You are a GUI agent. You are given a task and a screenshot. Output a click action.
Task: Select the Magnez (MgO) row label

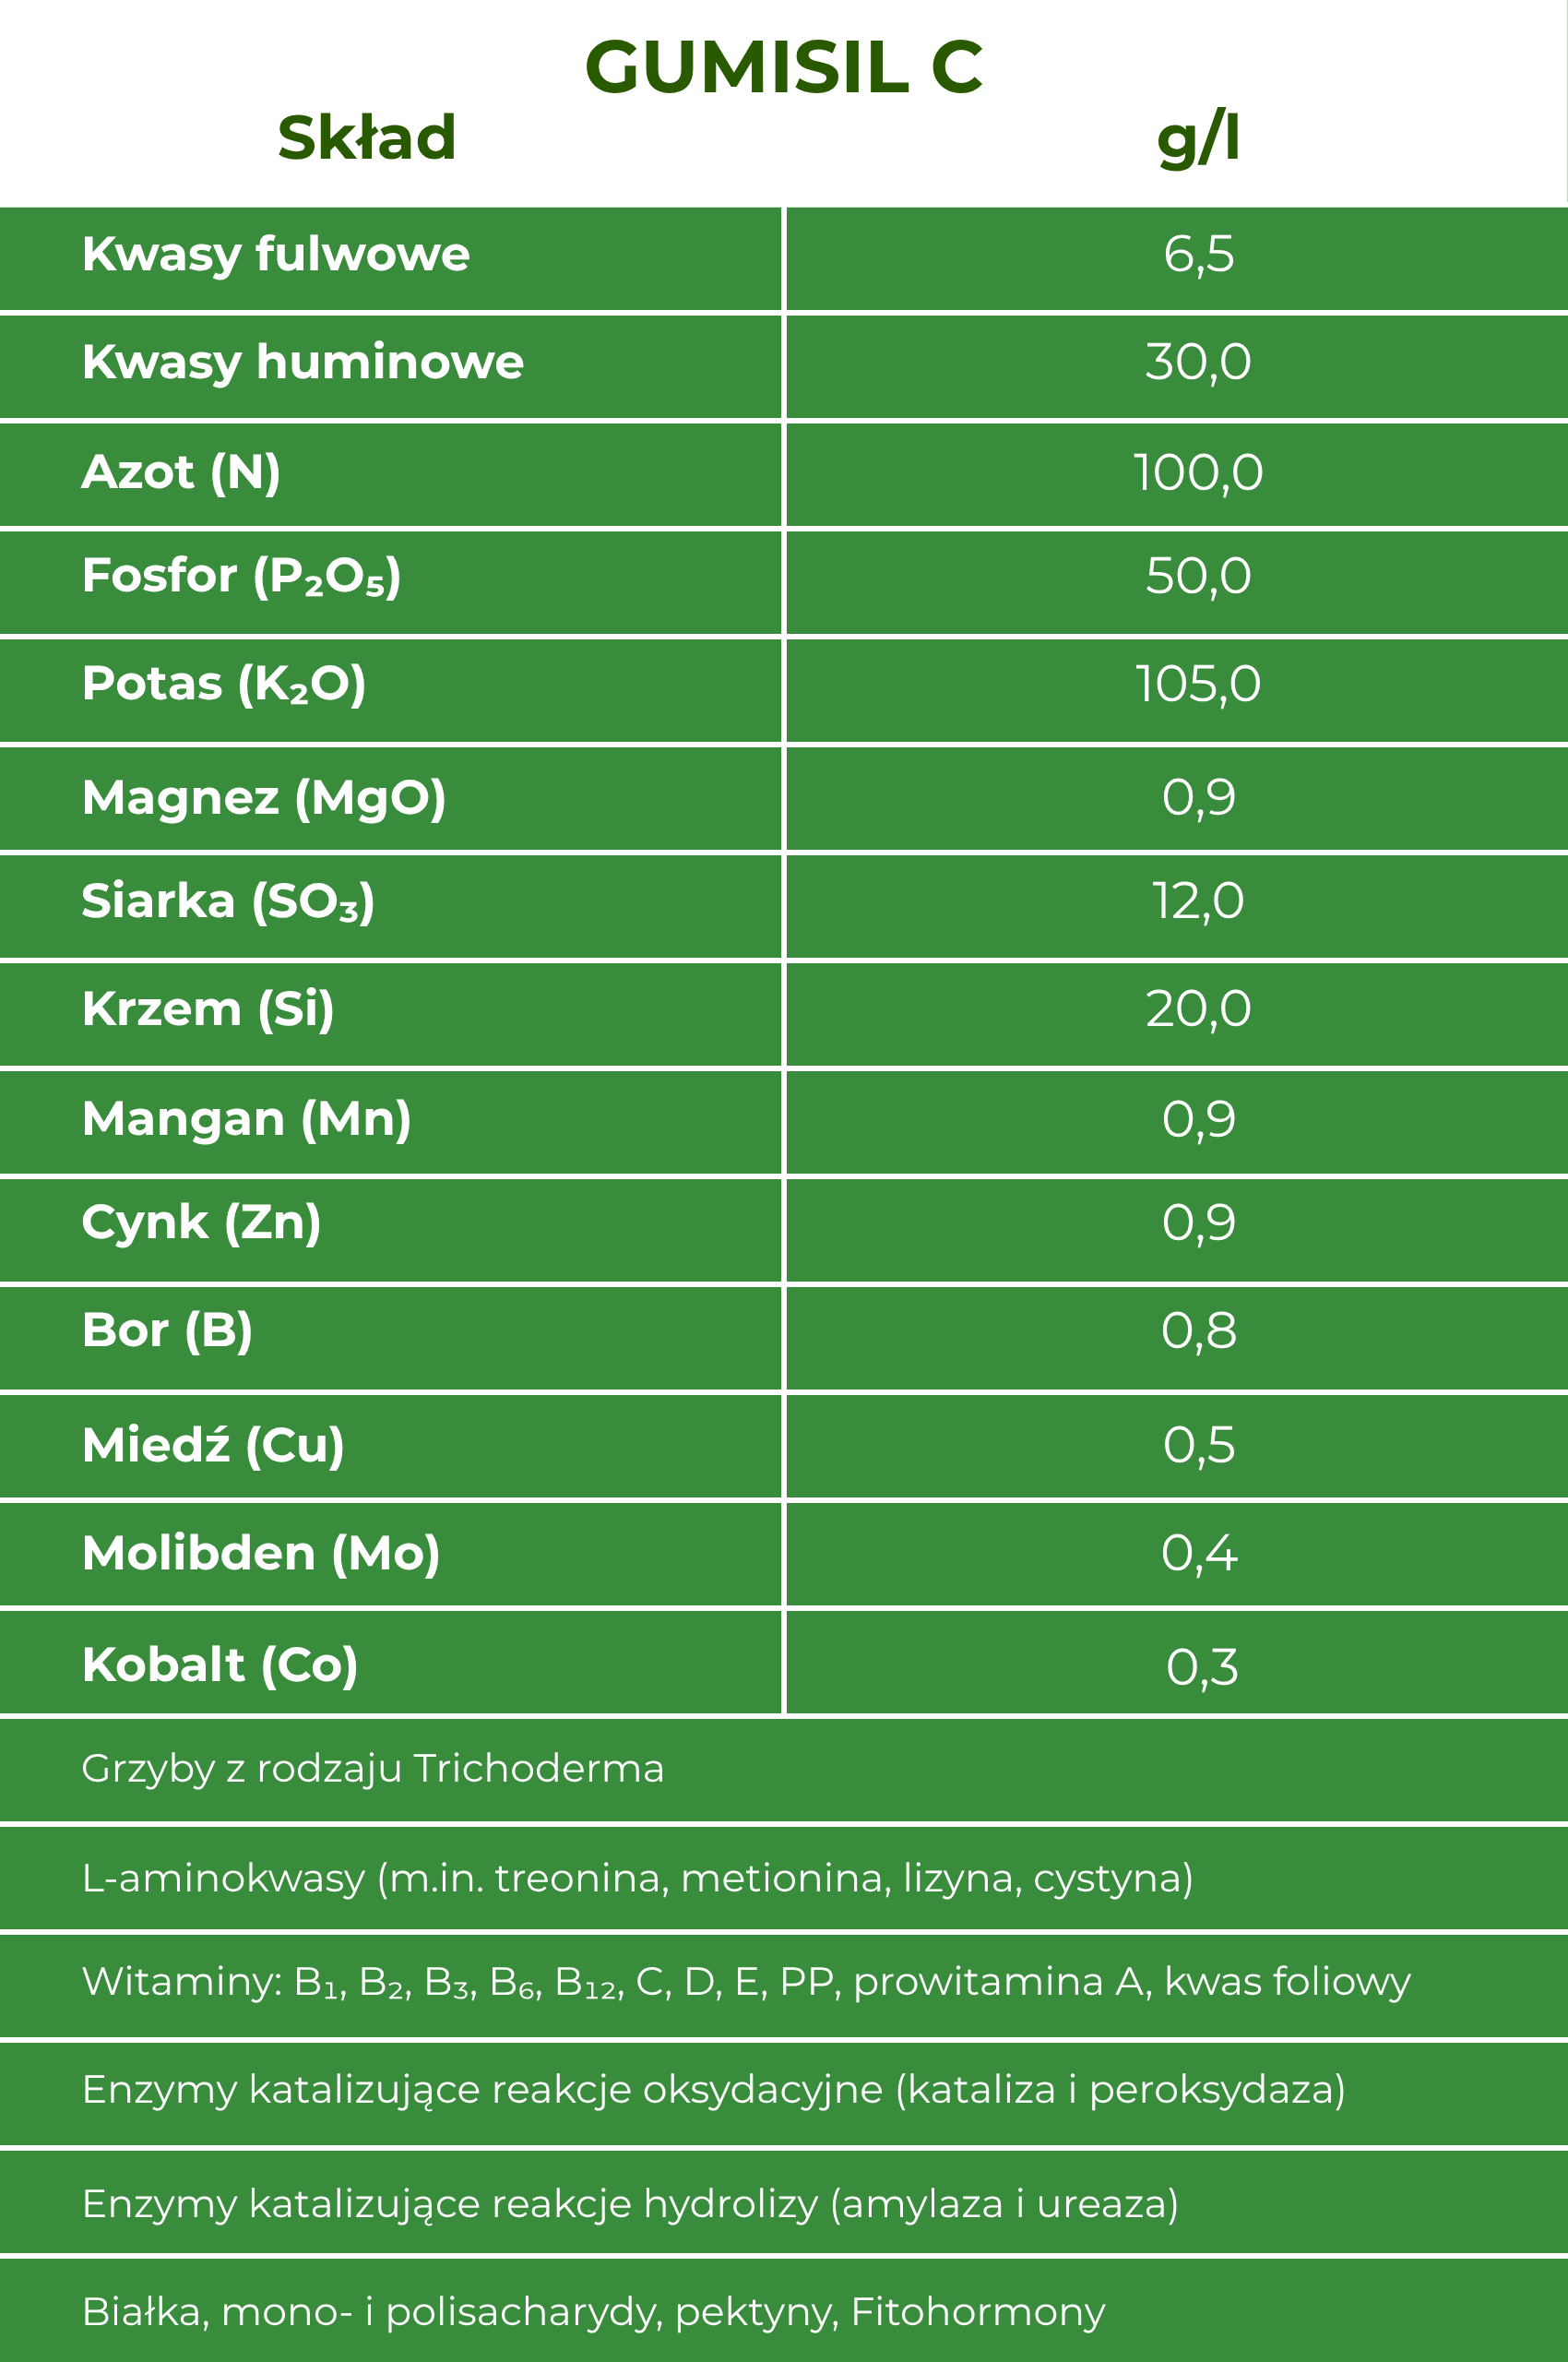tap(264, 799)
